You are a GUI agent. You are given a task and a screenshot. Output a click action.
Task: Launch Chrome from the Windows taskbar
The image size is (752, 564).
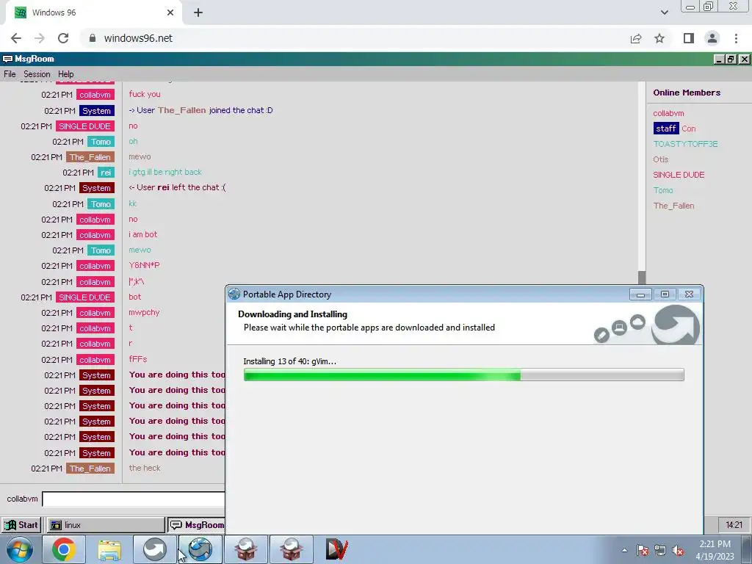pos(64,549)
